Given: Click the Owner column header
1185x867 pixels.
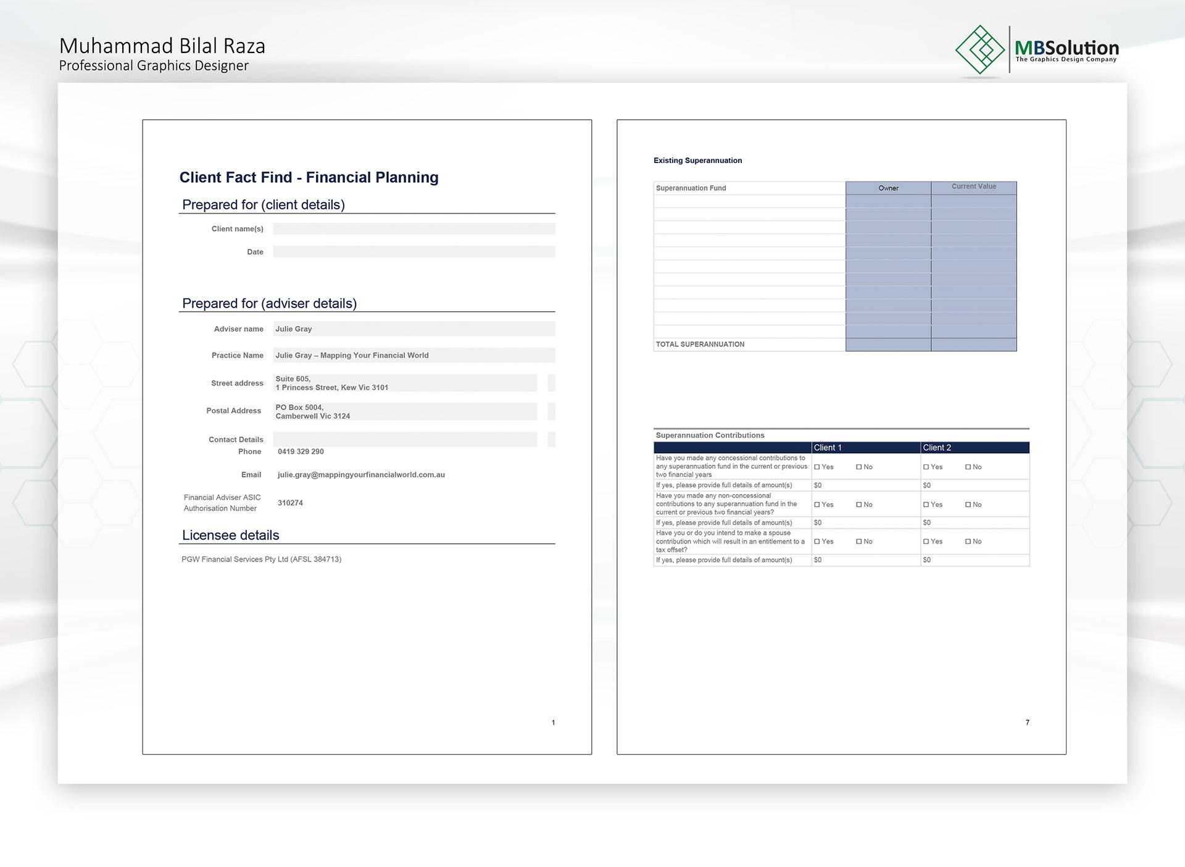Looking at the screenshot, I should (888, 188).
